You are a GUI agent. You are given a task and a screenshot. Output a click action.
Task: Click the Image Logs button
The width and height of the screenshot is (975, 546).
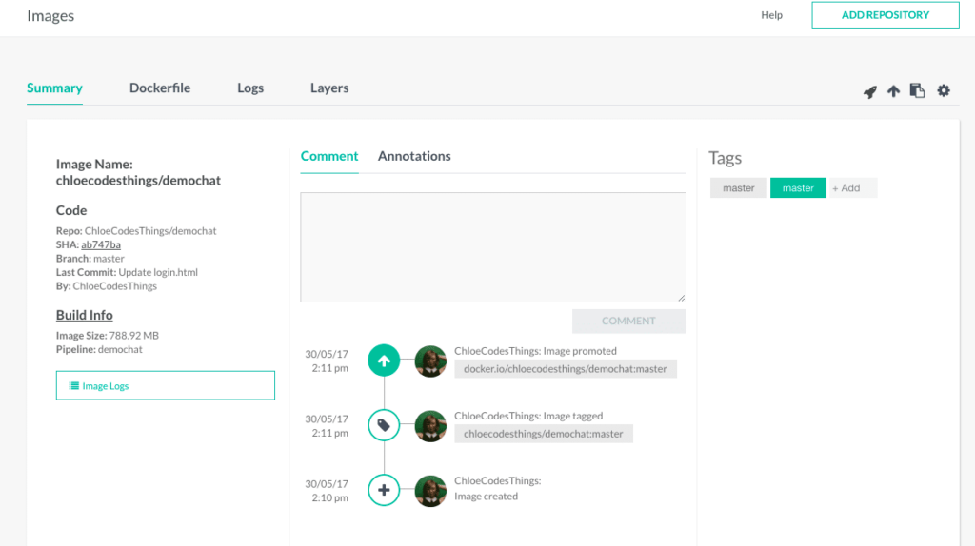tap(166, 386)
